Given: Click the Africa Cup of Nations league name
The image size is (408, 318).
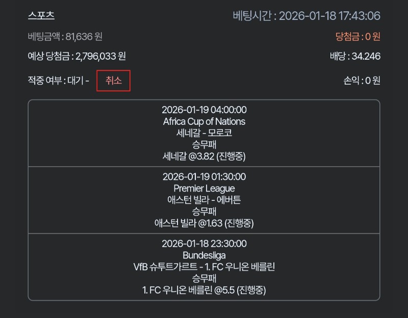Looking at the screenshot, I should coord(204,121).
